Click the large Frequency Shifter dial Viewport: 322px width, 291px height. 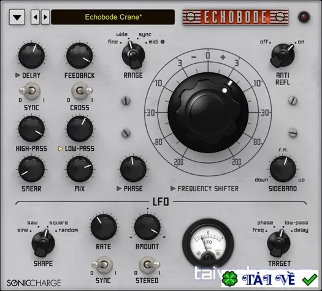208,112
